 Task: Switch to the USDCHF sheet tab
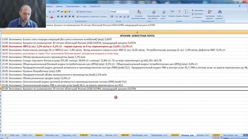click(175, 135)
